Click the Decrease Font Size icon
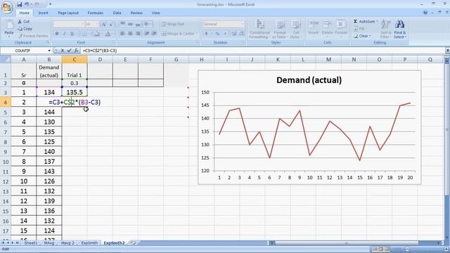The image size is (450, 253). point(111,25)
